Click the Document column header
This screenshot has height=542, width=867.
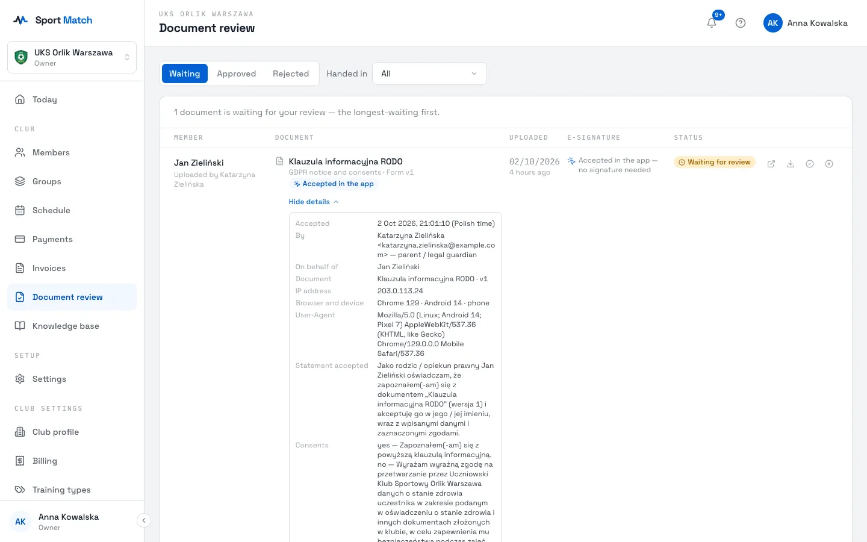click(294, 138)
